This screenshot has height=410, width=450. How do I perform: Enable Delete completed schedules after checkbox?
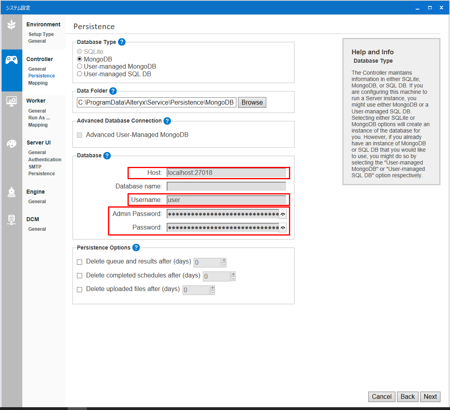80,276
